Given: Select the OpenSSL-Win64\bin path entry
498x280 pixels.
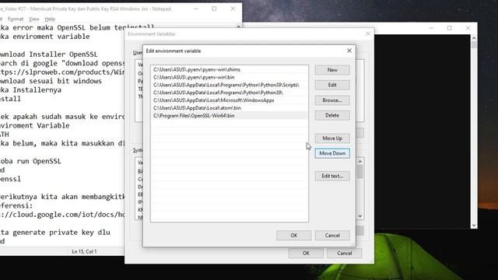Looking at the screenshot, I should (x=230, y=116).
